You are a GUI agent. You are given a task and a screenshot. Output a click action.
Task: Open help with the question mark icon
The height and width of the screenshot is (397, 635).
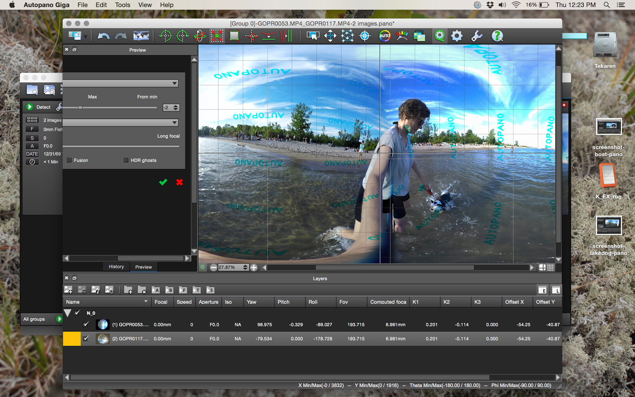point(497,36)
